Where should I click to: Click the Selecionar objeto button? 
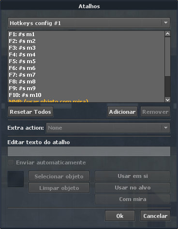(59, 176)
